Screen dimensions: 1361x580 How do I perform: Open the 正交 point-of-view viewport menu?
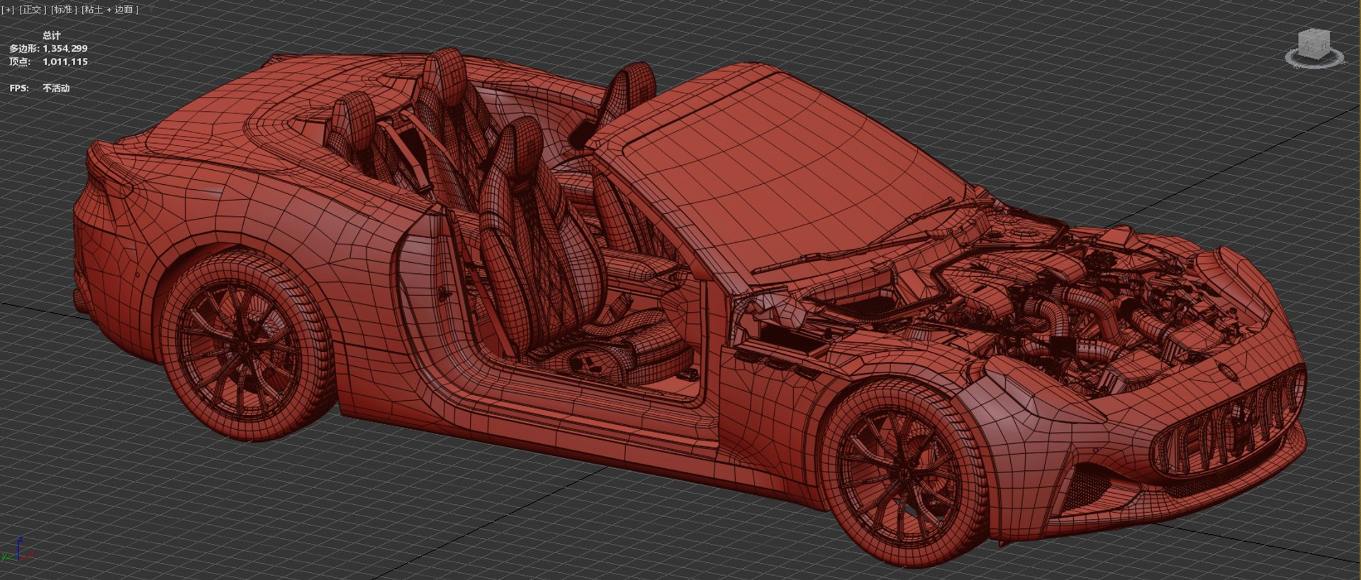(33, 9)
